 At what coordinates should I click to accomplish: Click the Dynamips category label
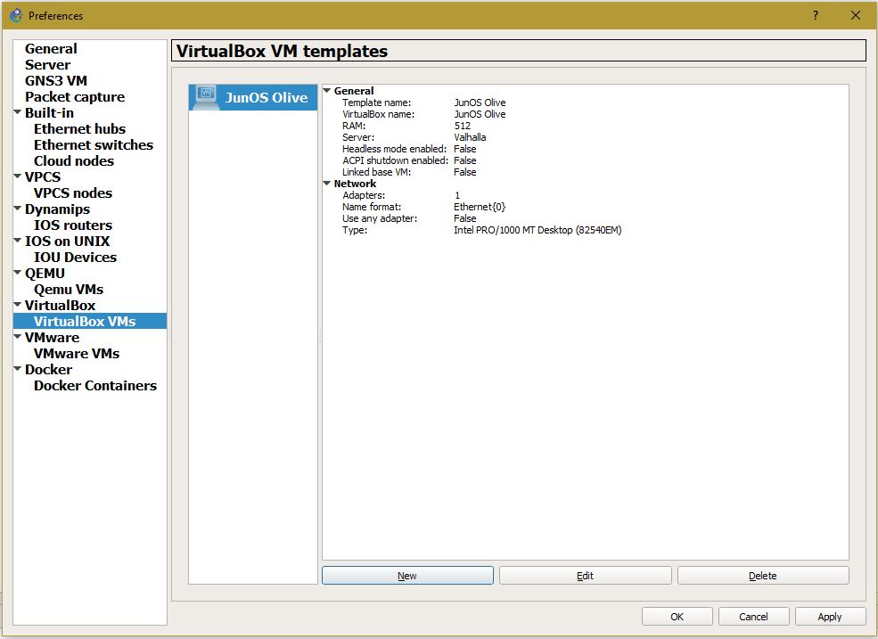(x=57, y=209)
